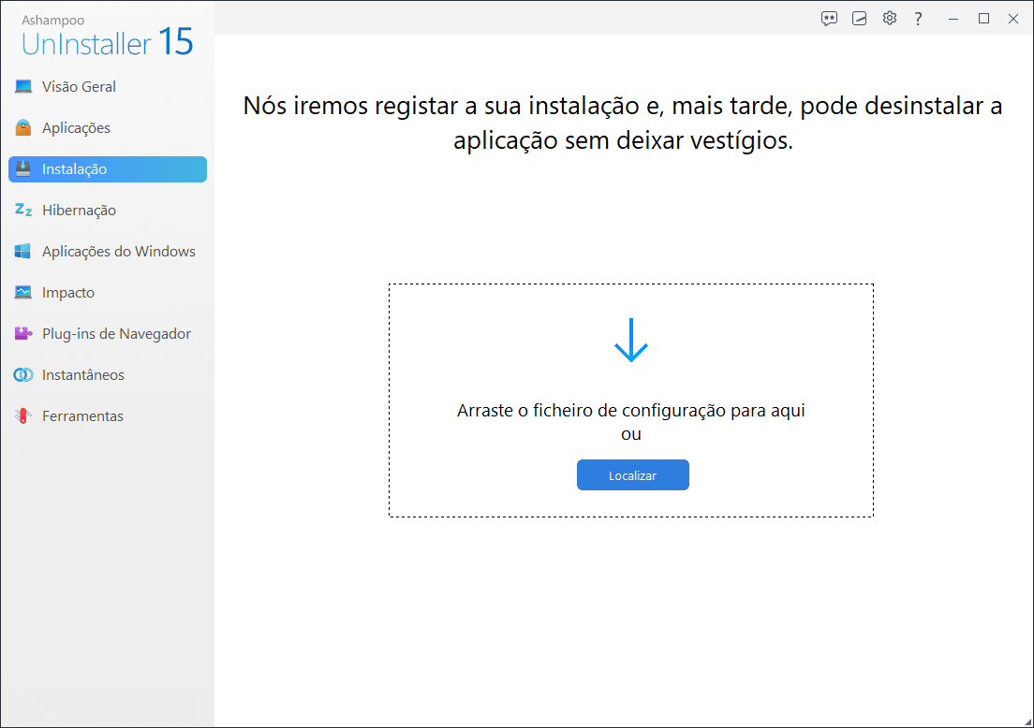
Task: Select the Instalação menu item
Action: click(x=108, y=169)
